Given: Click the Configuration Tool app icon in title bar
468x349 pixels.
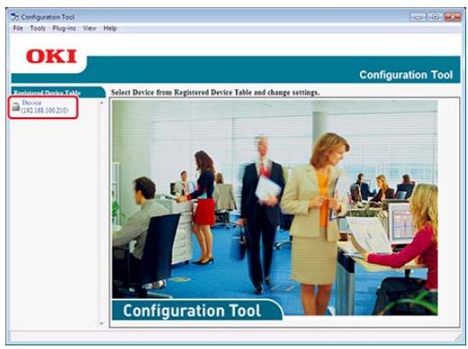Looking at the screenshot, I should tap(14, 16).
